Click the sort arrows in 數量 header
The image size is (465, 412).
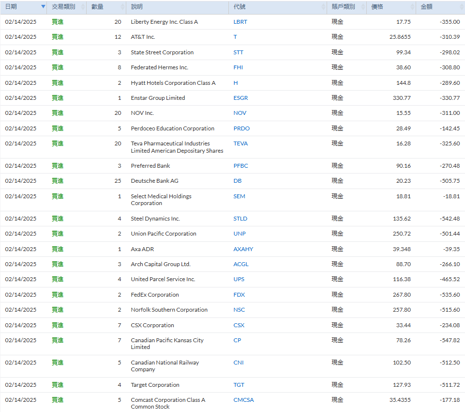coord(122,7)
